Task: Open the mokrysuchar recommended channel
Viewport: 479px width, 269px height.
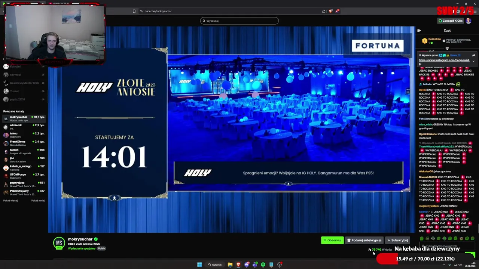Action: point(24,118)
